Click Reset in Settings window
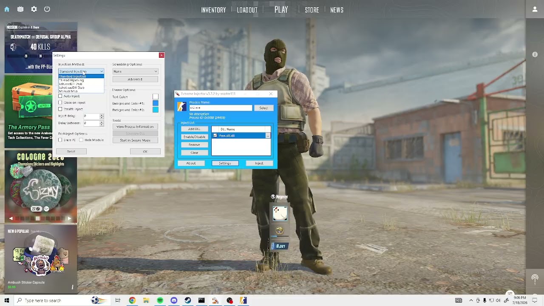Viewport: 544px width, 306px height. point(71,151)
